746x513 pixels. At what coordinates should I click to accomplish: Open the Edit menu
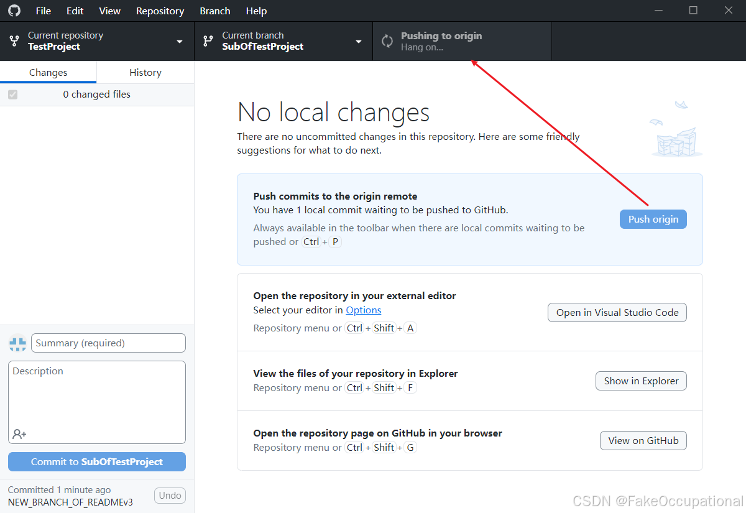coord(75,11)
